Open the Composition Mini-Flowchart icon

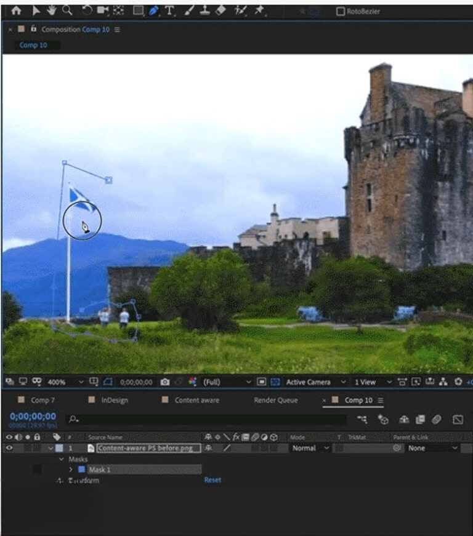pyautogui.click(x=362, y=419)
